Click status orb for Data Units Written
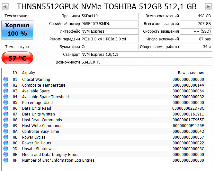 tap(6, 114)
